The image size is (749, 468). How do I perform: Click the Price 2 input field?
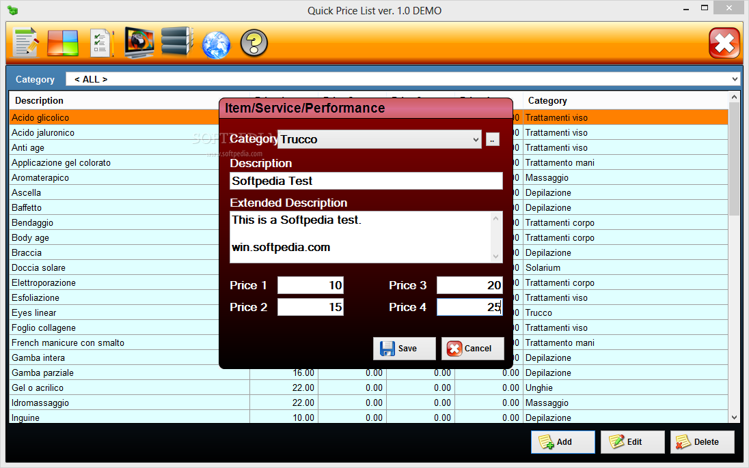pos(310,307)
